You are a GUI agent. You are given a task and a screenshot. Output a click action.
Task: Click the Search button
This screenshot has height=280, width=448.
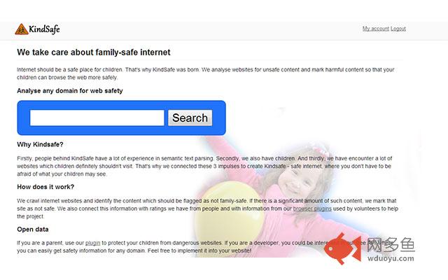[x=190, y=118]
